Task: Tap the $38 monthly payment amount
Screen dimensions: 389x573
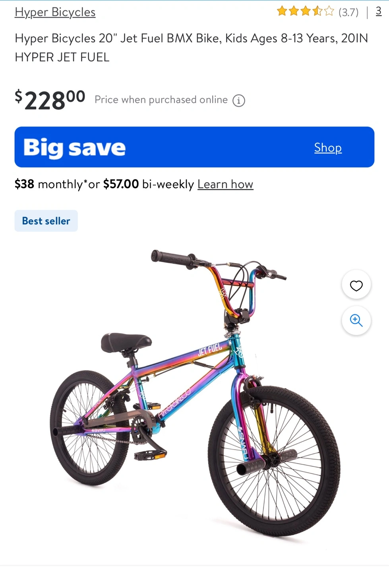Action: (24, 184)
